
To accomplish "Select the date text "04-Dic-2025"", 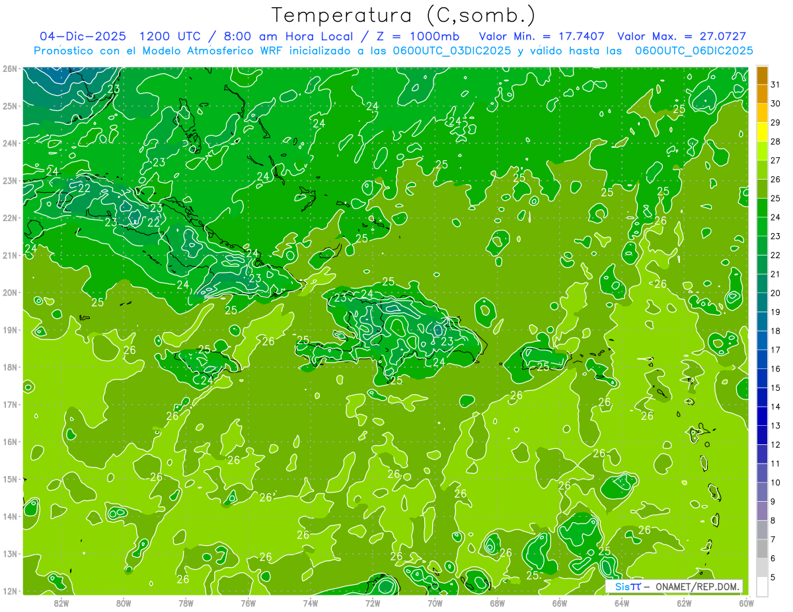I will [x=83, y=36].
